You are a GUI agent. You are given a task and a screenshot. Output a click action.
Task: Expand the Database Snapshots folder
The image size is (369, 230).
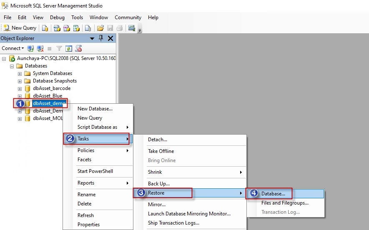pyautogui.click(x=20, y=81)
